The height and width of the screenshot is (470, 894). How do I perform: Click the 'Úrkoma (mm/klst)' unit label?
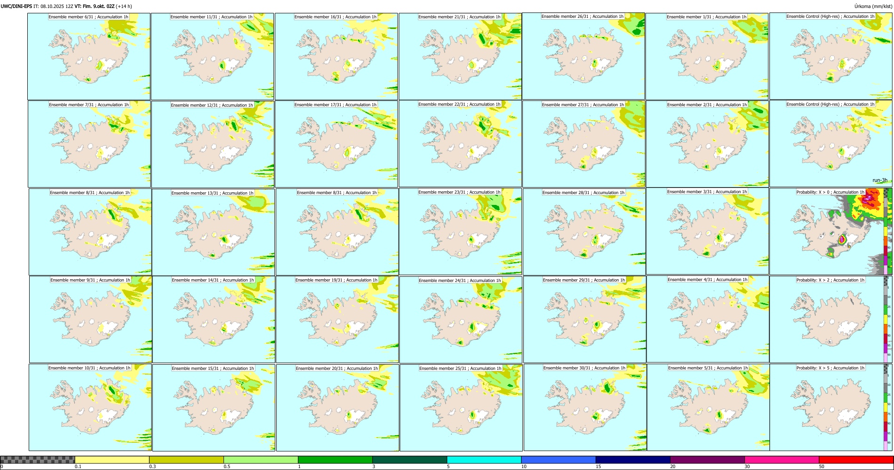pos(873,6)
